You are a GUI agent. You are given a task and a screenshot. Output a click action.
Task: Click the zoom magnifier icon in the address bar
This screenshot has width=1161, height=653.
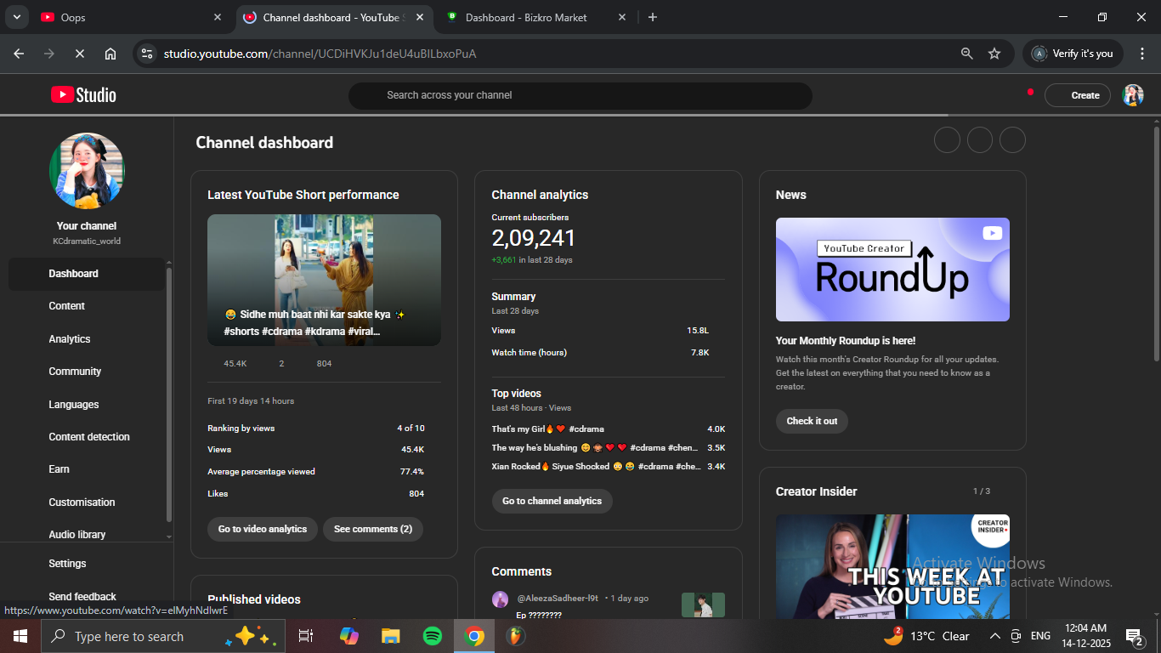click(966, 54)
